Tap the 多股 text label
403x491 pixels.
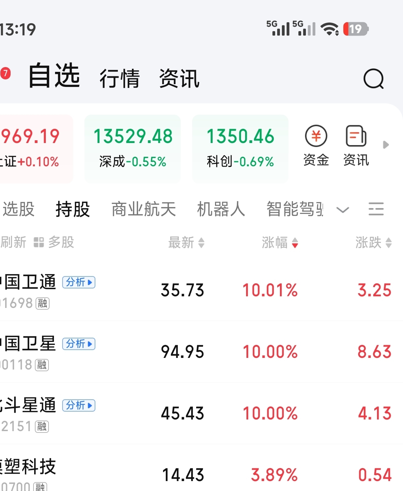61,242
